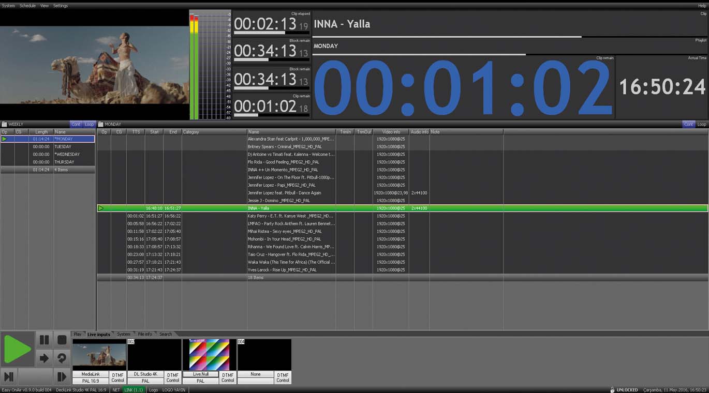Click the DL Studio 4K input button
Screen dimensions: 709x393
145,374
